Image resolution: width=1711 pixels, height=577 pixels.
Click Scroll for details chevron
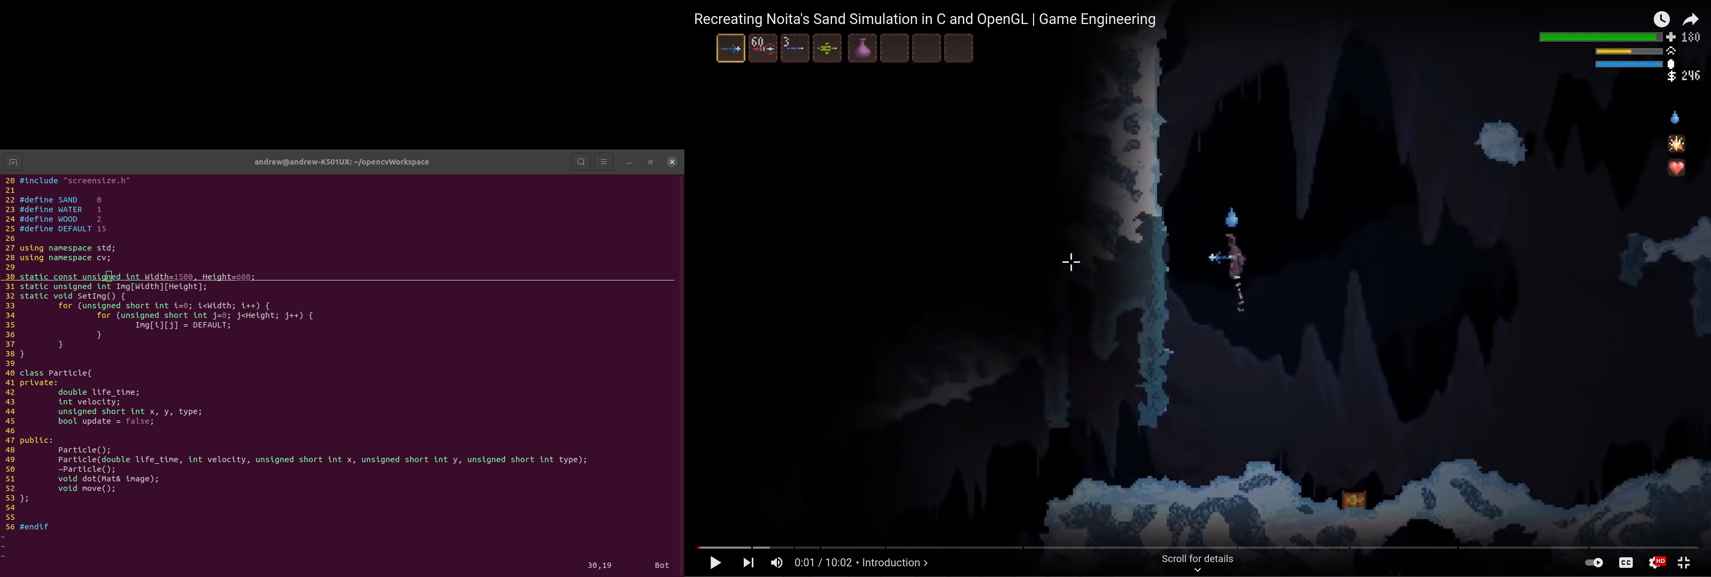[1197, 569]
